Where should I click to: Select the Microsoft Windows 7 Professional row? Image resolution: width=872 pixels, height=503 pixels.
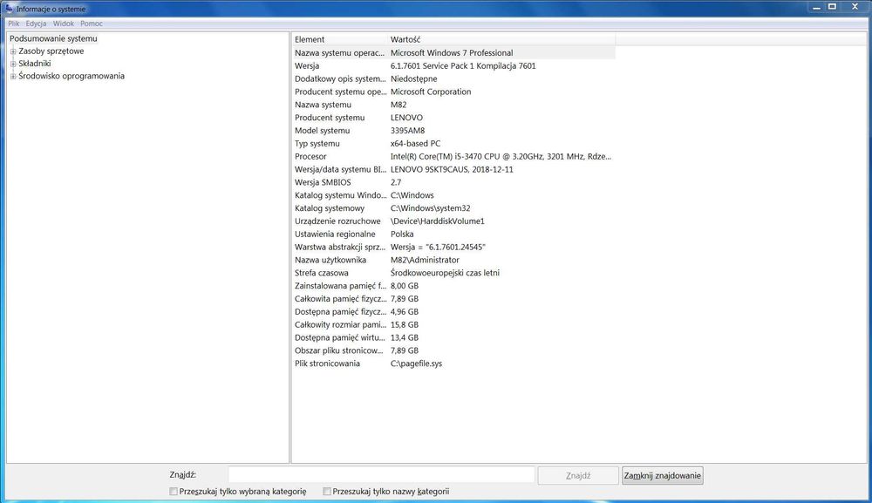coord(453,53)
